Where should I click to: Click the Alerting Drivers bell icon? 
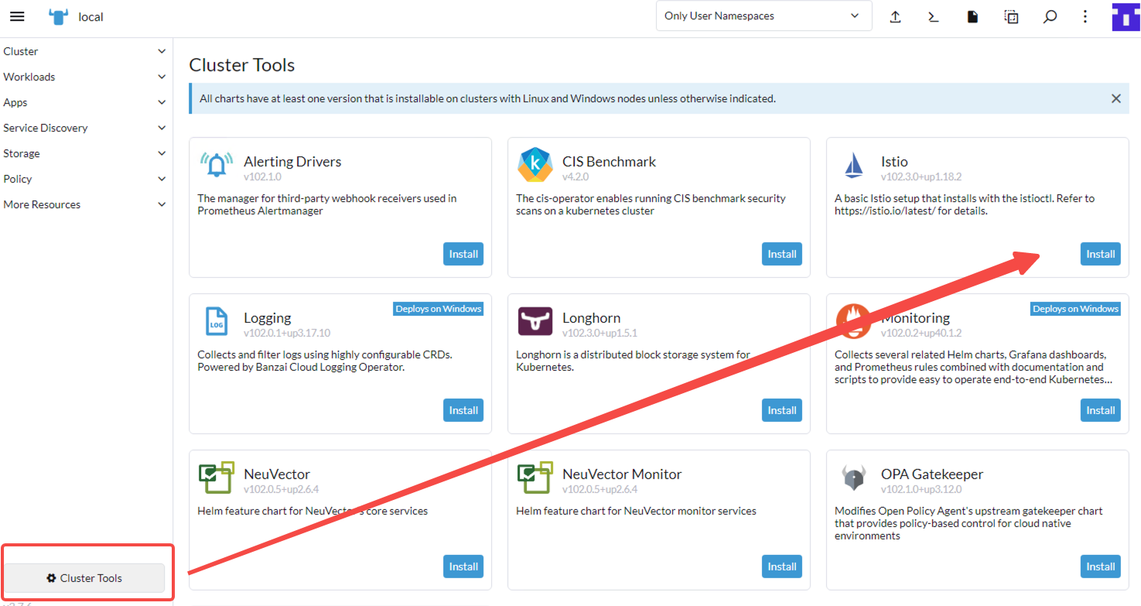click(216, 164)
